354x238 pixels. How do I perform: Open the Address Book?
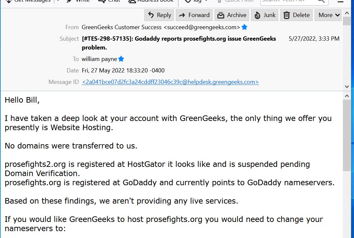pyautogui.click(x=151, y=1)
